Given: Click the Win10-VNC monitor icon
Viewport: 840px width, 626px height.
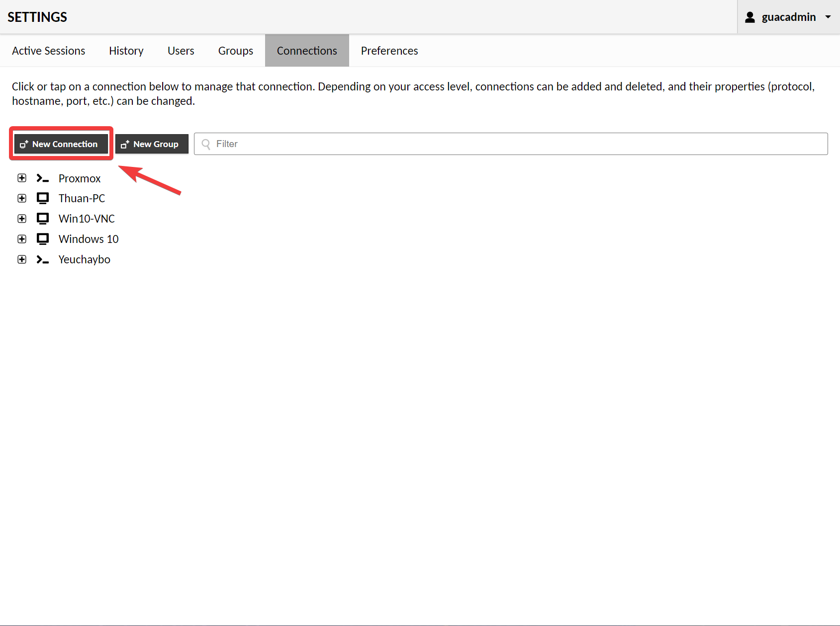Looking at the screenshot, I should click(x=43, y=219).
